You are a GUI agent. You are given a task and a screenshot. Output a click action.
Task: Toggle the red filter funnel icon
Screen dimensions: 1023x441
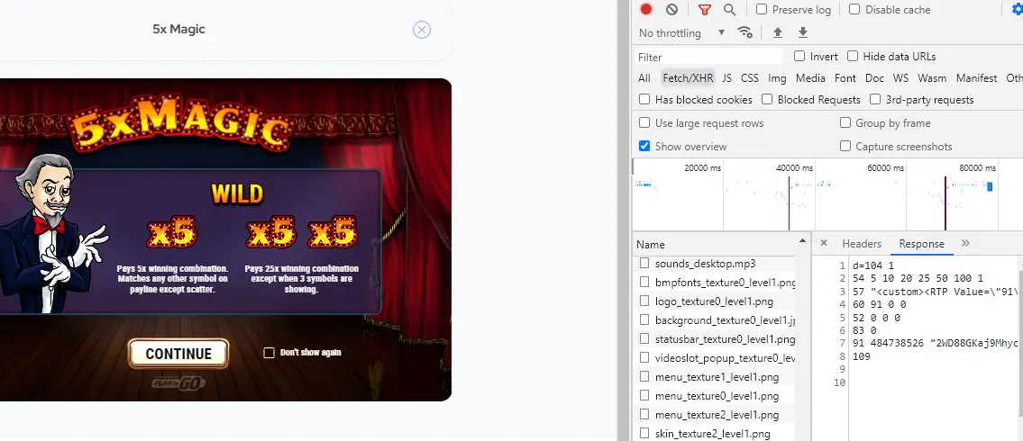704,9
